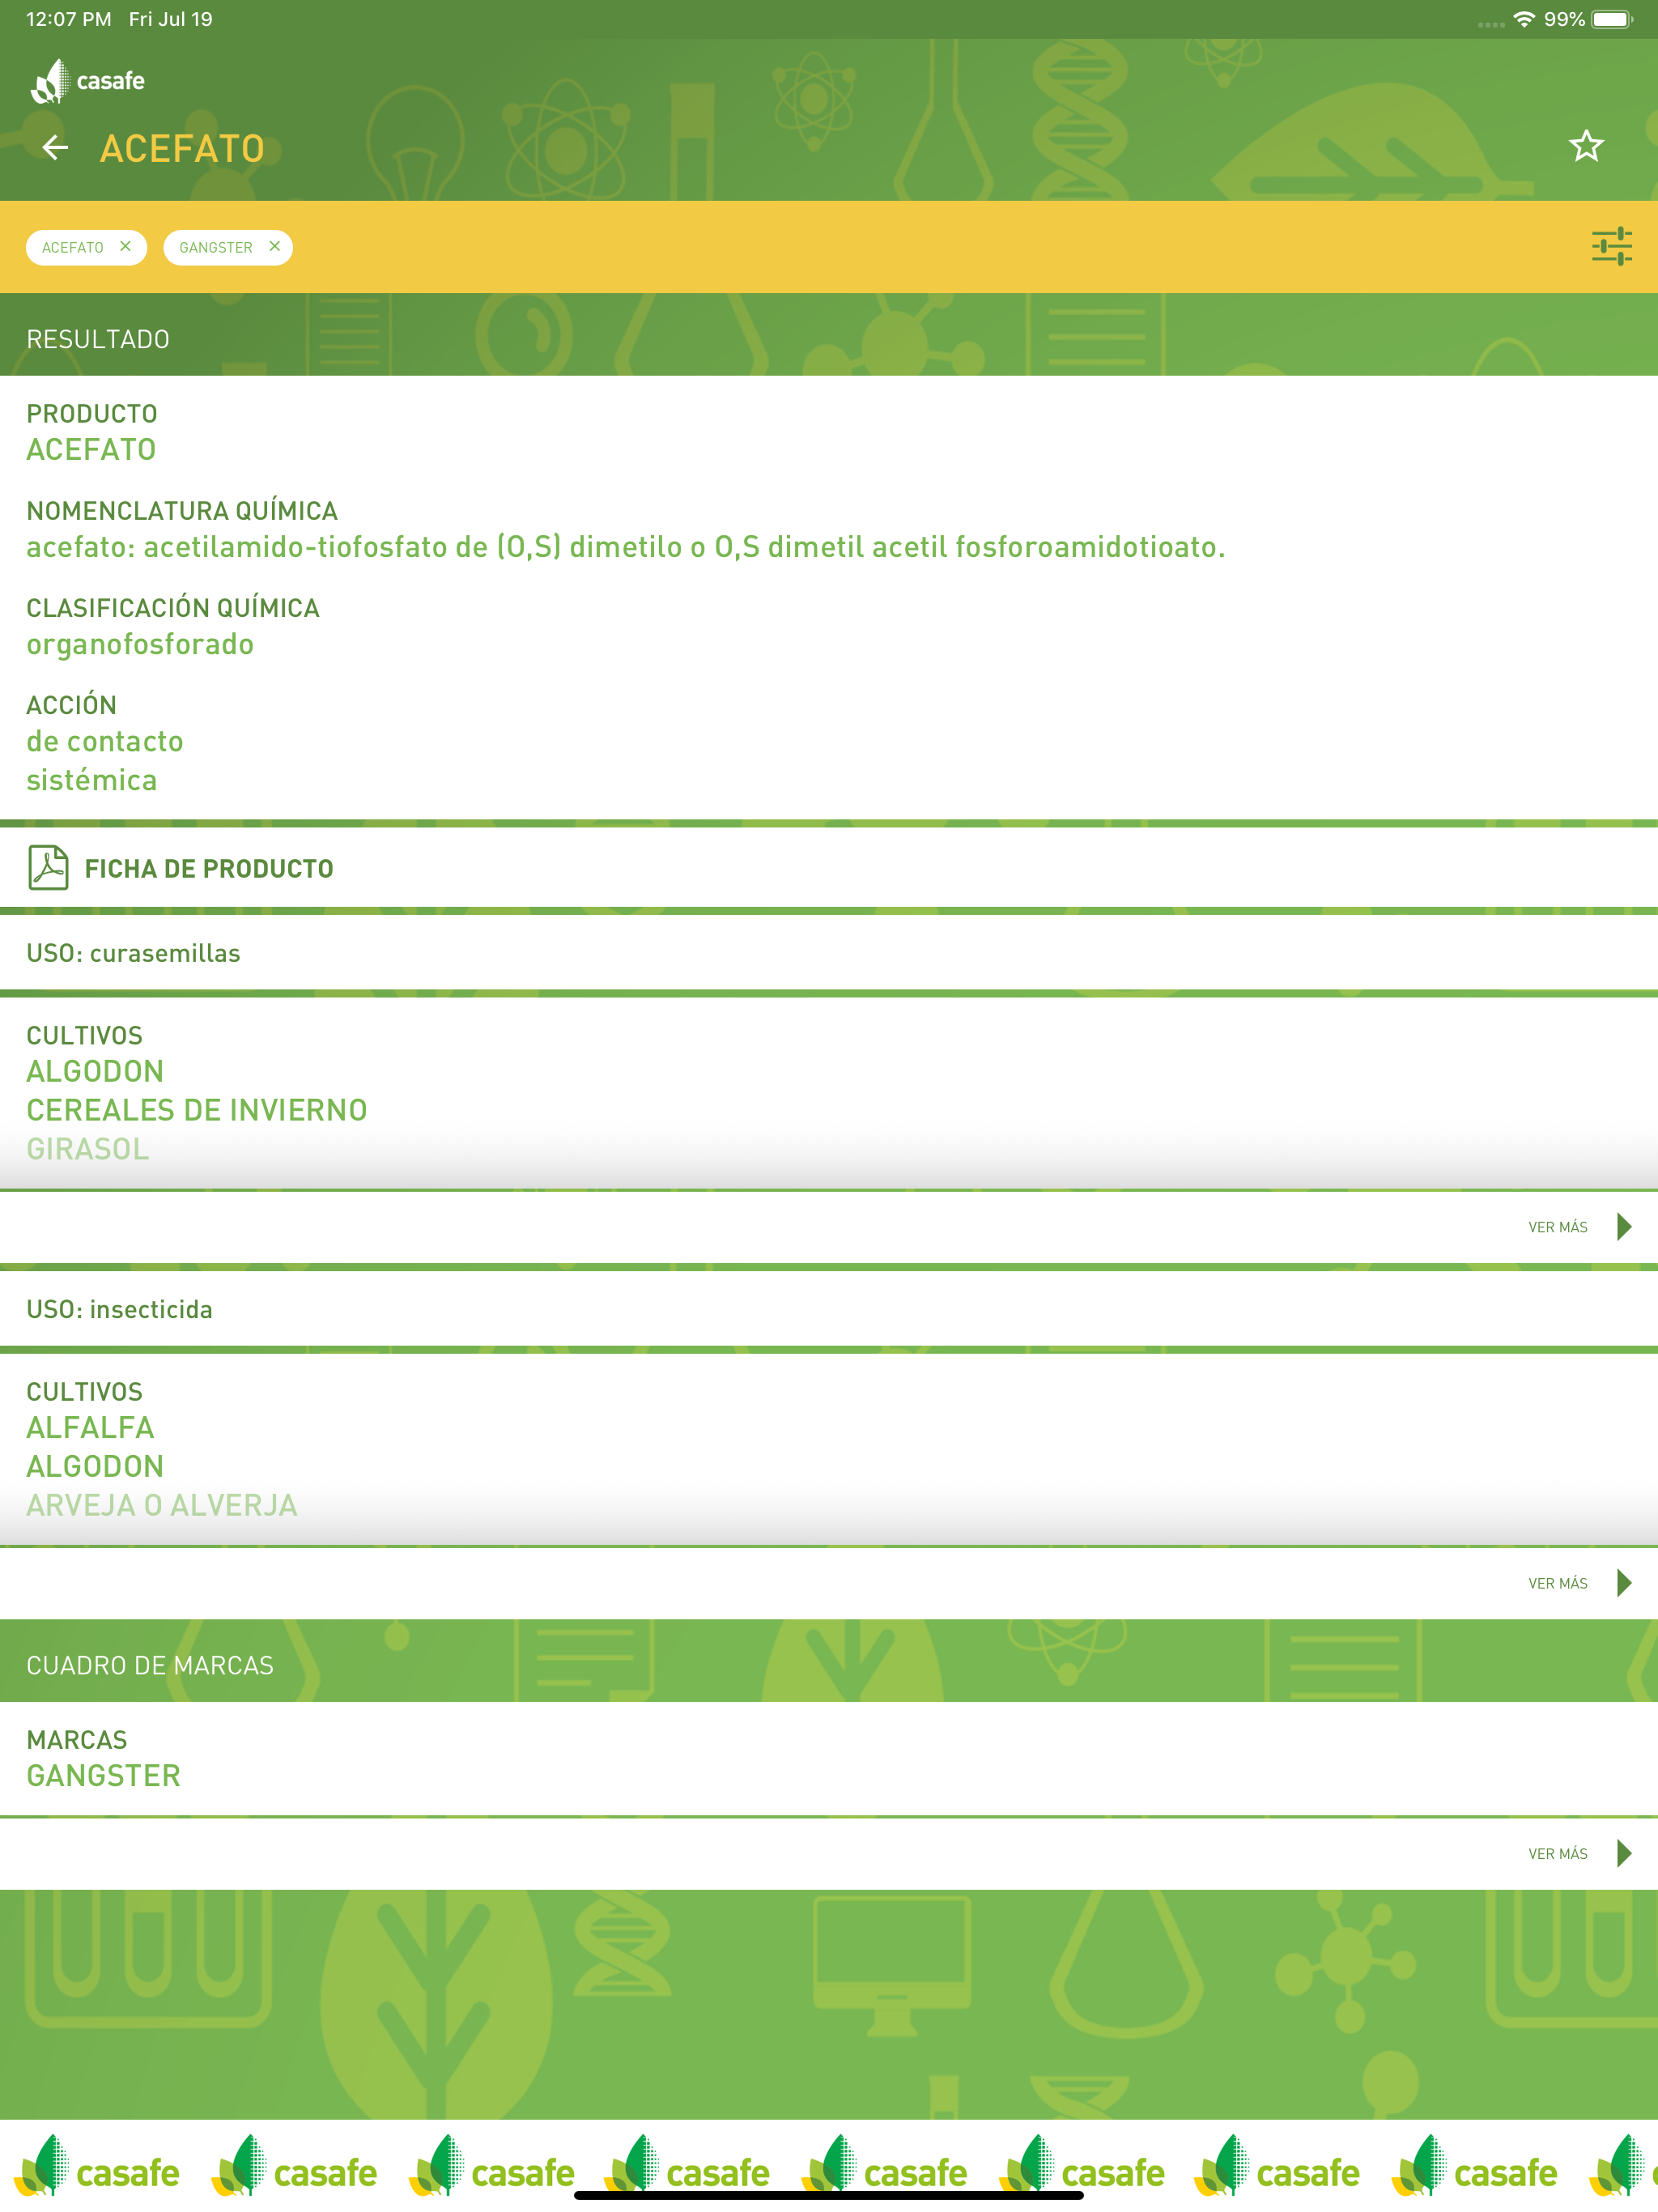
Task: Tap the de contacto action value
Action: (x=105, y=741)
